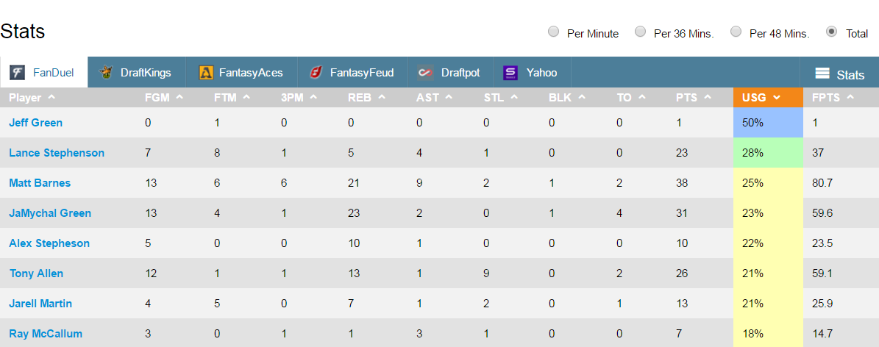
Task: Switch to the Draftpot tab
Action: point(450,72)
